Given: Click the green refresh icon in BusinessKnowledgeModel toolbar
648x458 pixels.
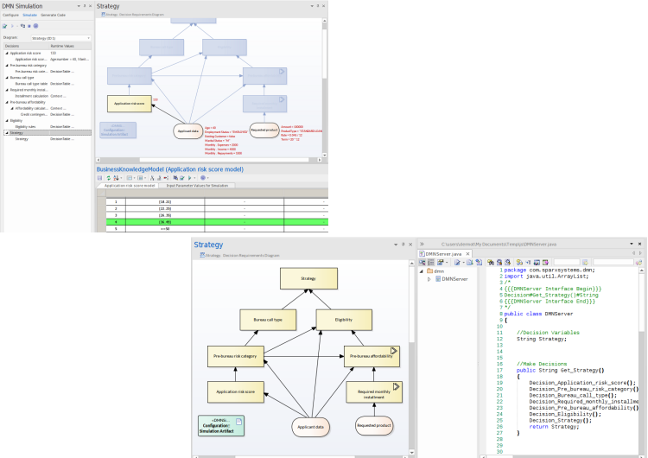Looking at the screenshot, I should click(109, 177).
